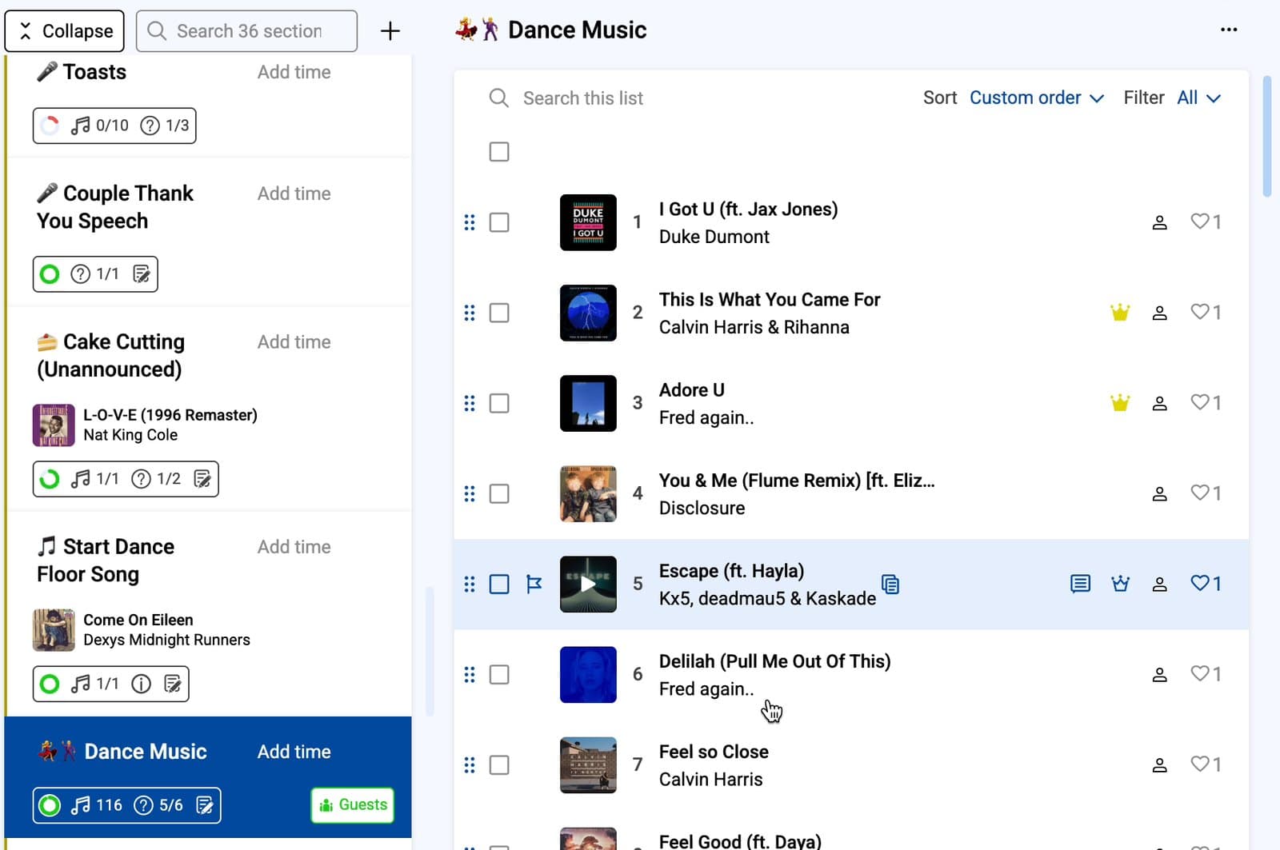
Task: Collapse the sections sidebar
Action: 65,31
